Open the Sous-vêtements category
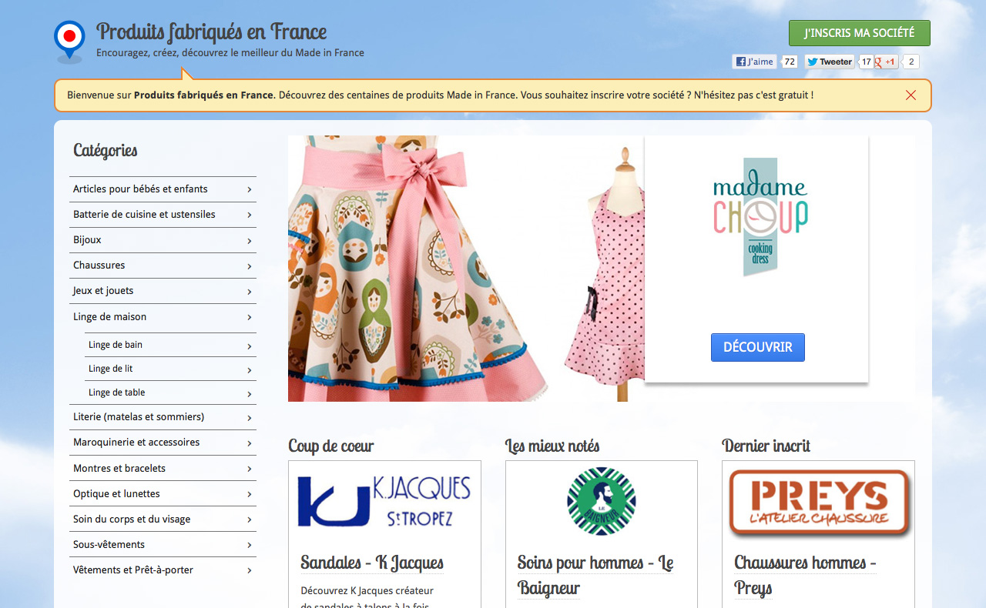Screen dimensions: 986x608 click(x=163, y=545)
